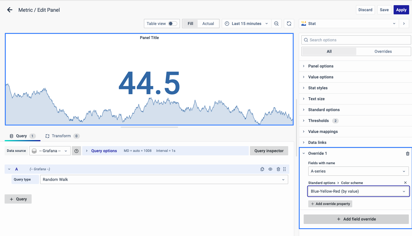Switch to the Transform tab

[x=61, y=136]
